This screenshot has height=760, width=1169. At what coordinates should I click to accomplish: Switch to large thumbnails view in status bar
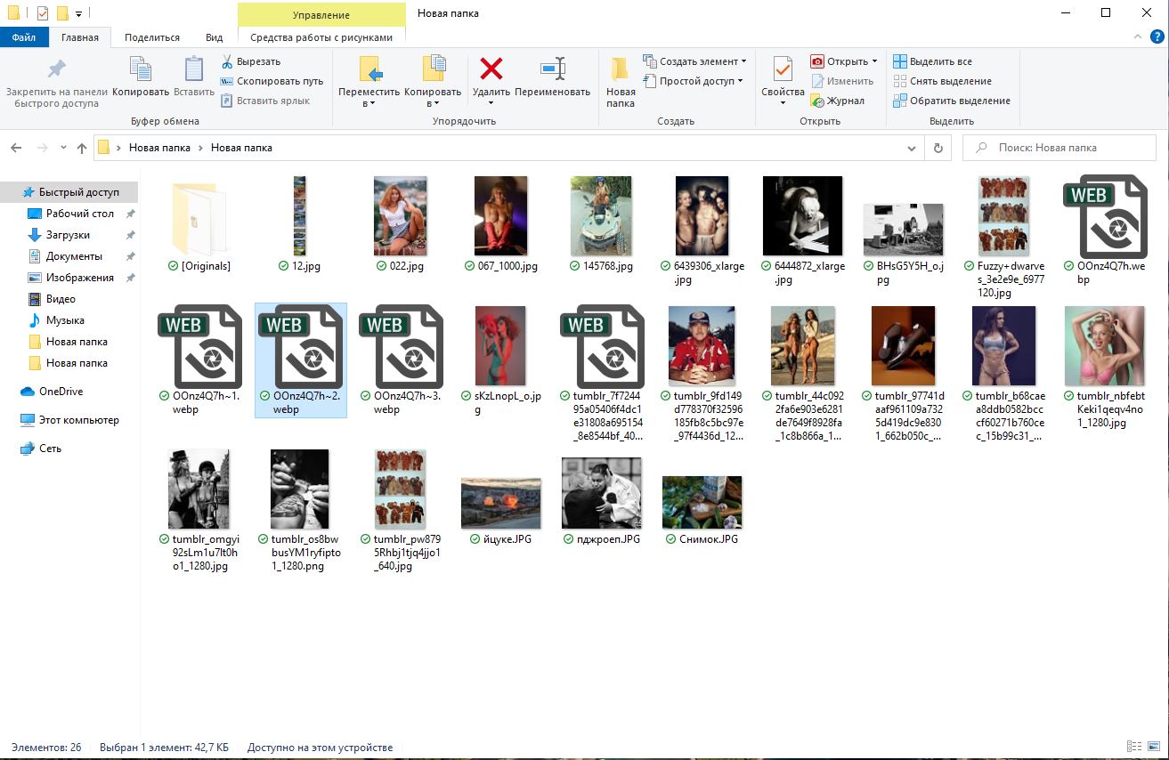[1153, 748]
